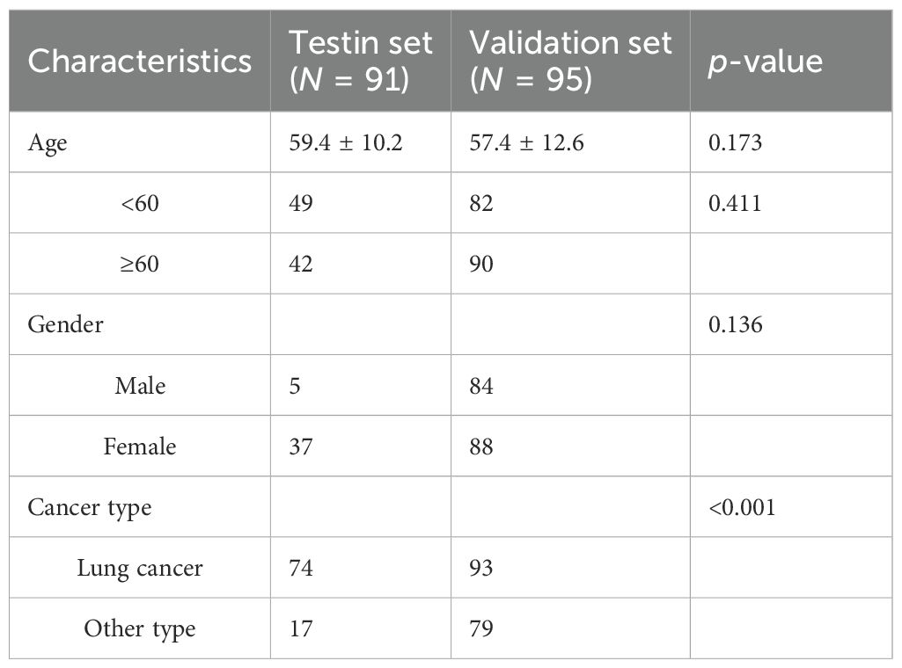Select the 59.4 ± 10.2 cell
The width and height of the screenshot is (902, 668).
[x=347, y=143]
